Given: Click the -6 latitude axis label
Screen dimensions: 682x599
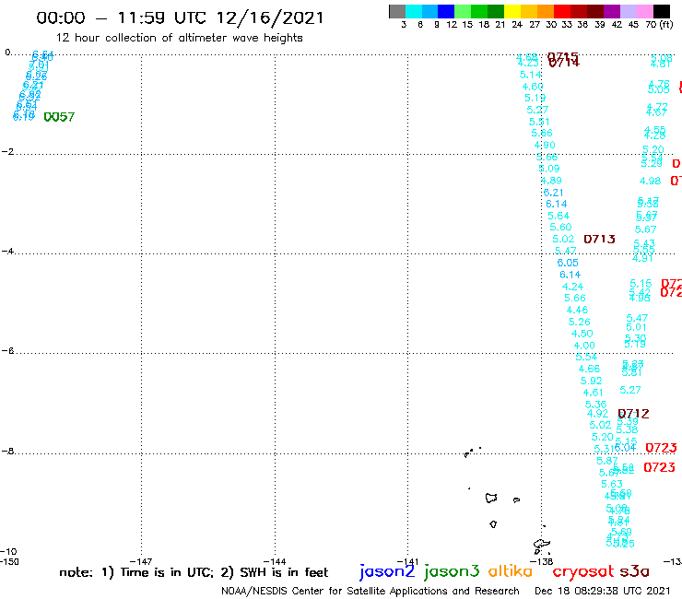Looking at the screenshot, I should click(7, 350).
